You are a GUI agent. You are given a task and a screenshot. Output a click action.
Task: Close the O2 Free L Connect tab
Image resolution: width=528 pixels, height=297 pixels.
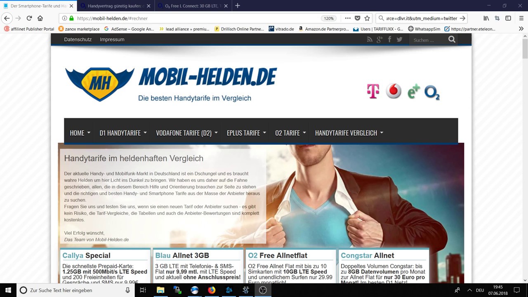[226, 6]
